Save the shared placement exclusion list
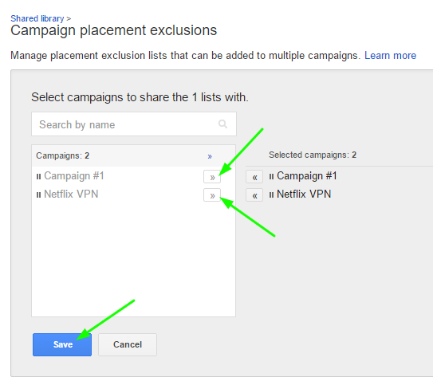Viewport: 433px width, 385px height. [62, 344]
